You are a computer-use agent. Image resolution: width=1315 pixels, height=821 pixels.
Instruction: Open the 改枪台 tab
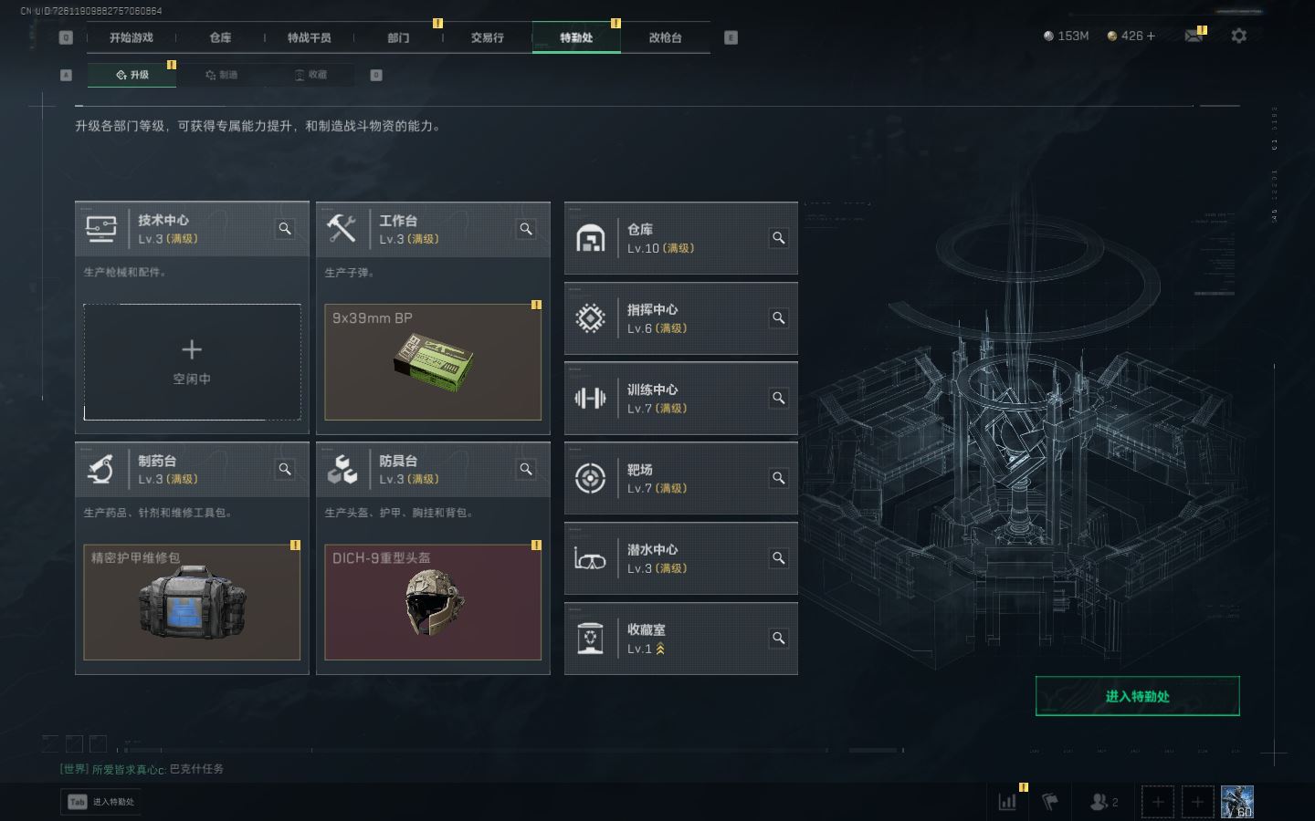(665, 37)
